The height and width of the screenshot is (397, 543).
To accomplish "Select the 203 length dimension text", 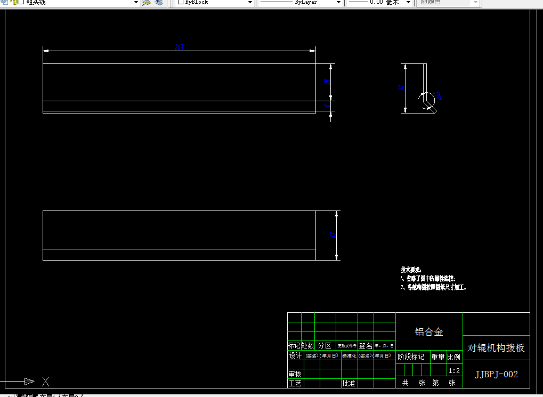I will tap(179, 47).
